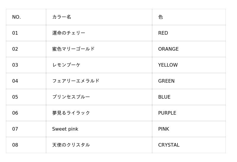Screen dimensions: 237x162
Task: Click the CRYSTAL color cell
Action: coord(169,145)
